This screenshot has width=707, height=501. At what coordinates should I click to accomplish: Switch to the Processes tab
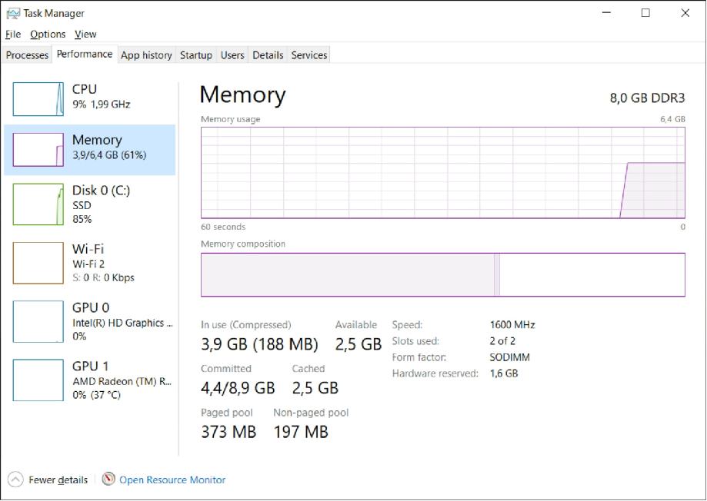pyautogui.click(x=27, y=55)
